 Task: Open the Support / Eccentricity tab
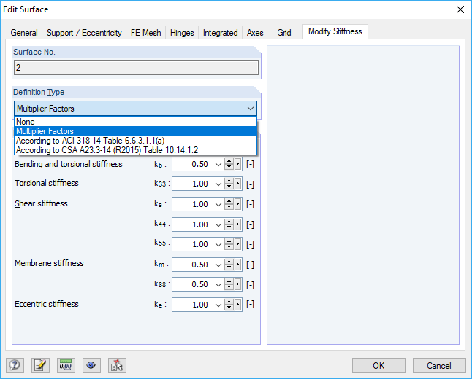[84, 33]
